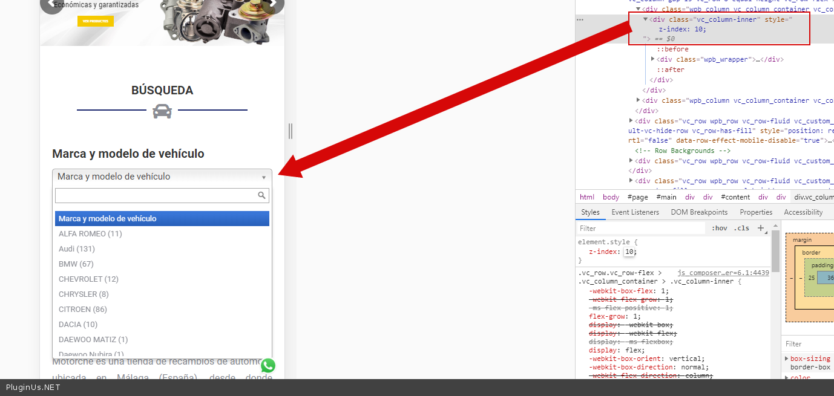Go to the next carousel slide

(x=274, y=4)
